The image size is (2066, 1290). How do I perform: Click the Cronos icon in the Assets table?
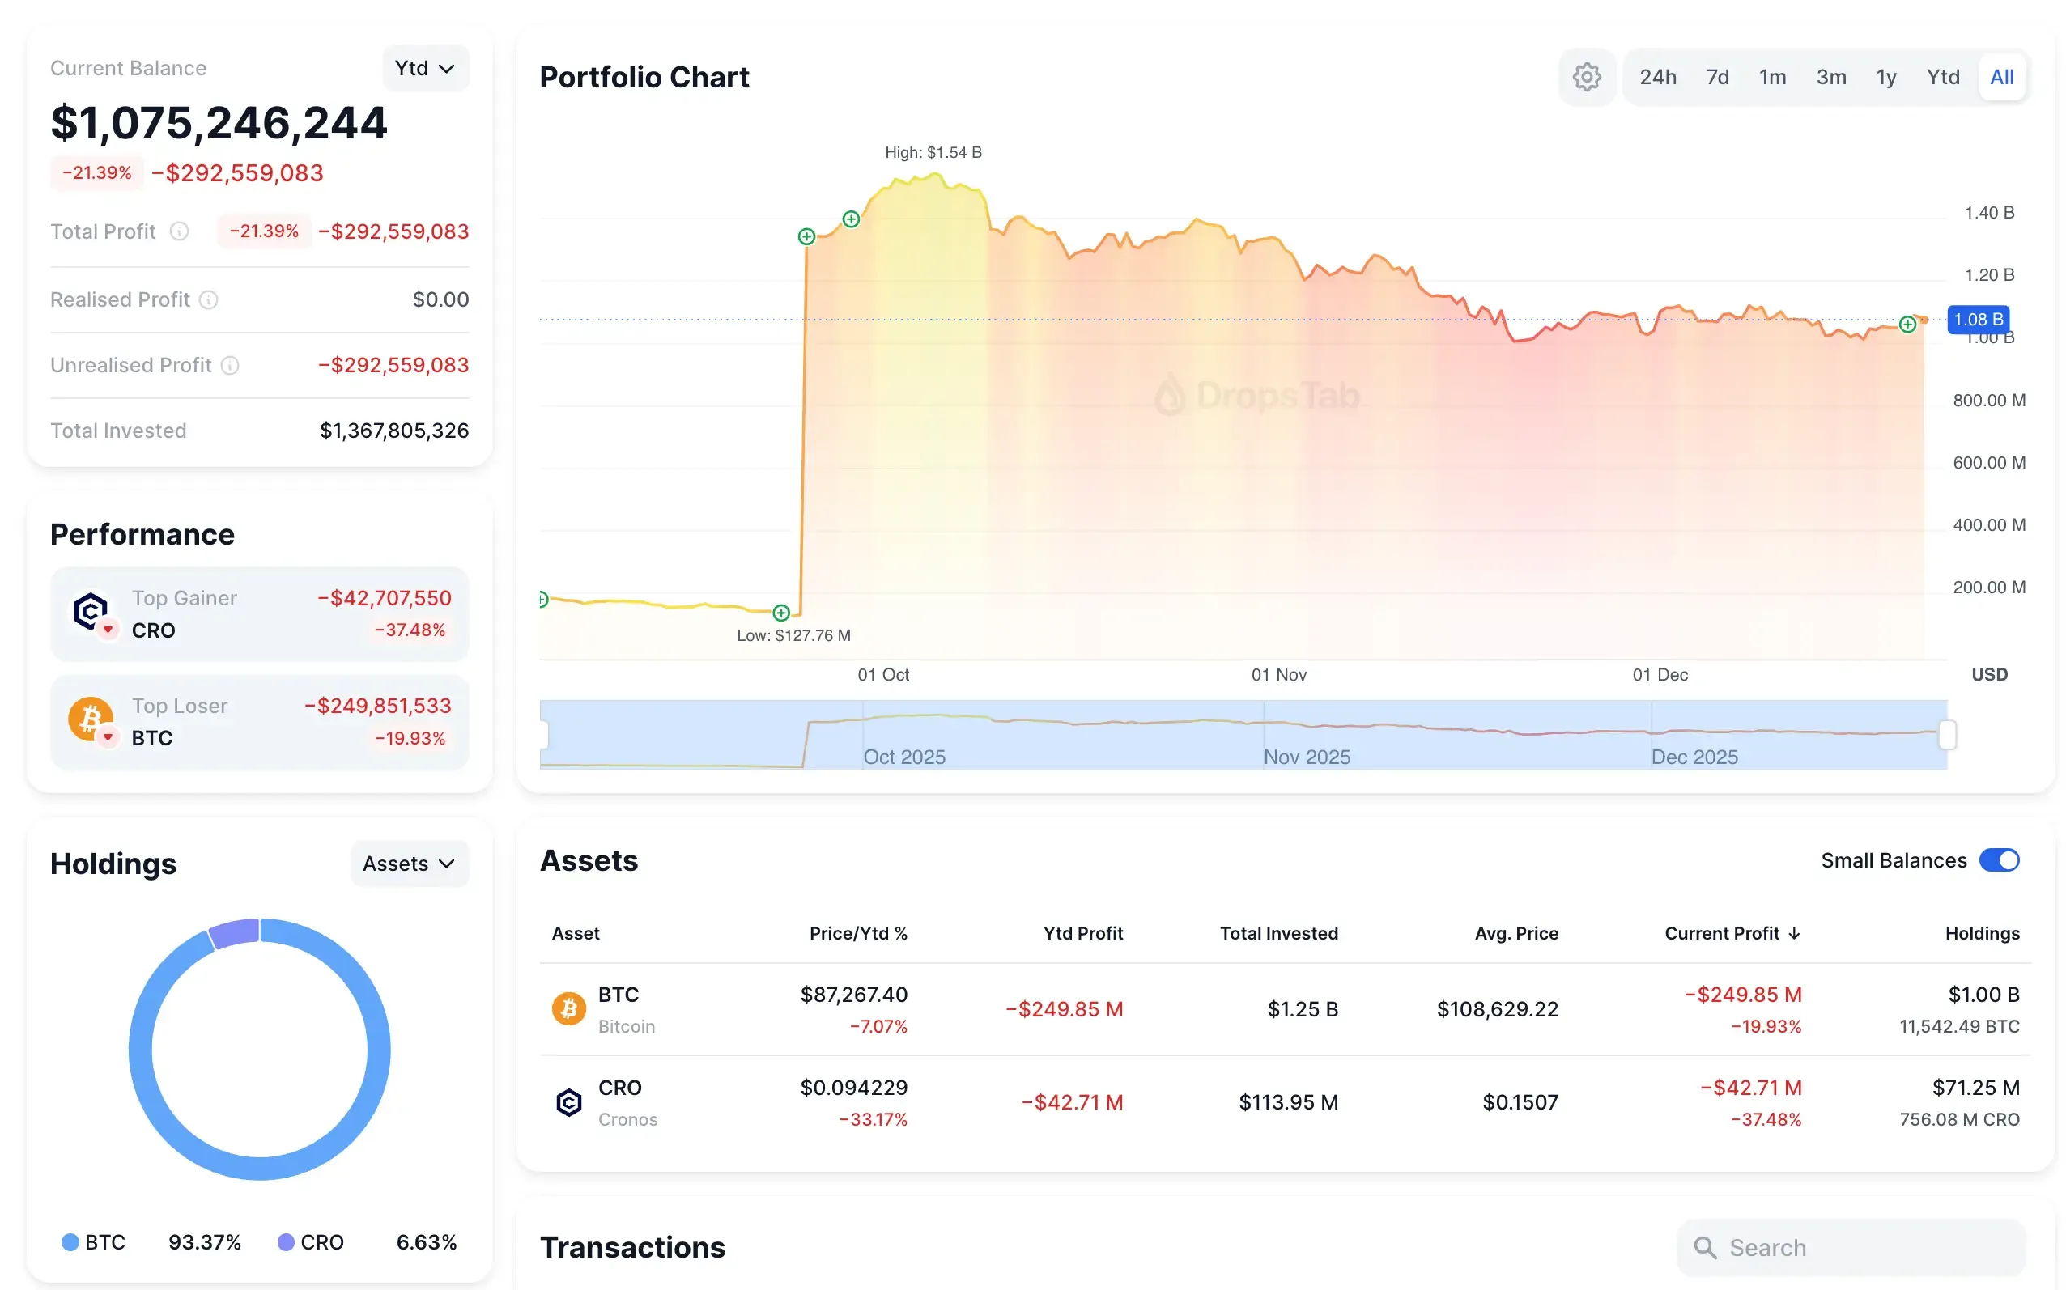pyautogui.click(x=568, y=1102)
